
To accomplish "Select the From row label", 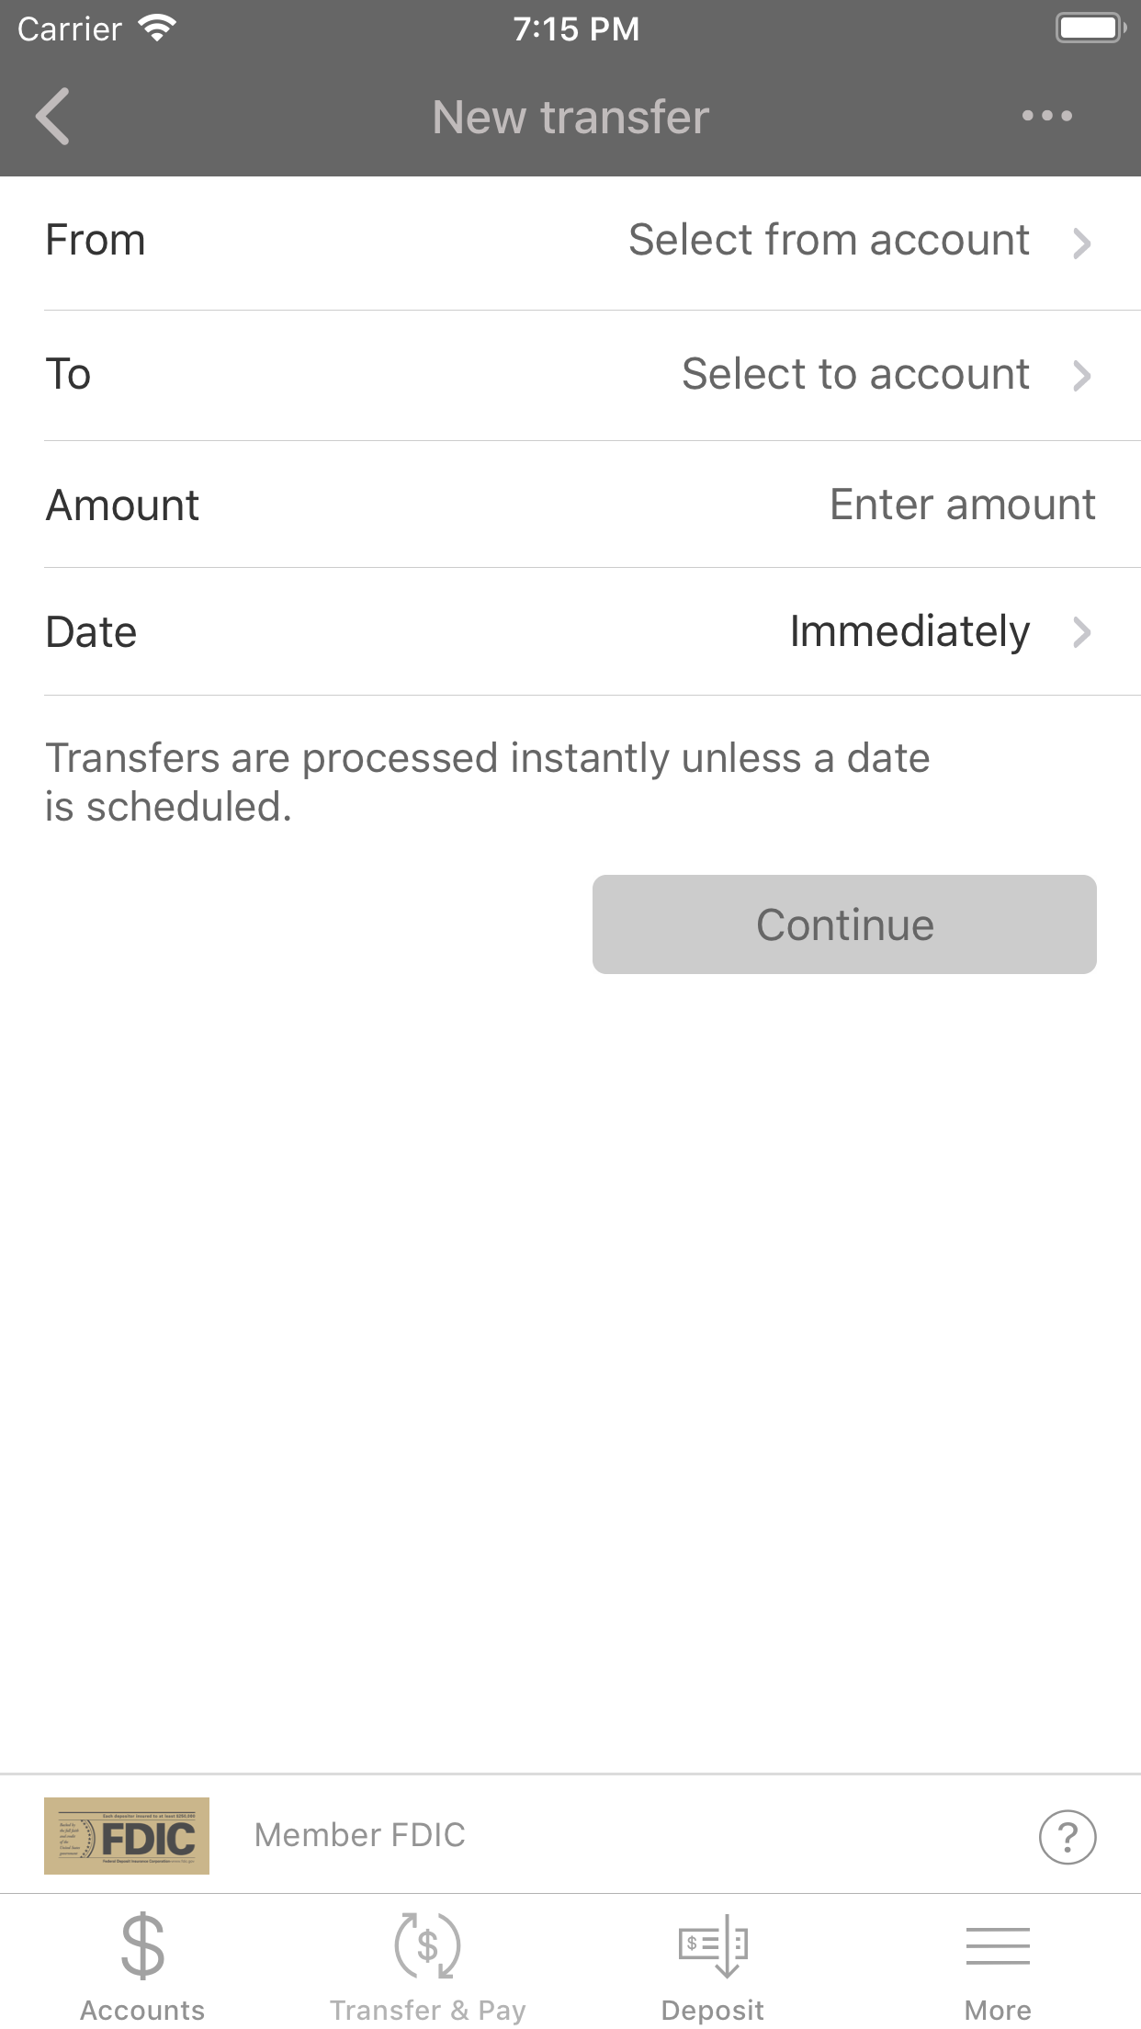I will coord(96,241).
